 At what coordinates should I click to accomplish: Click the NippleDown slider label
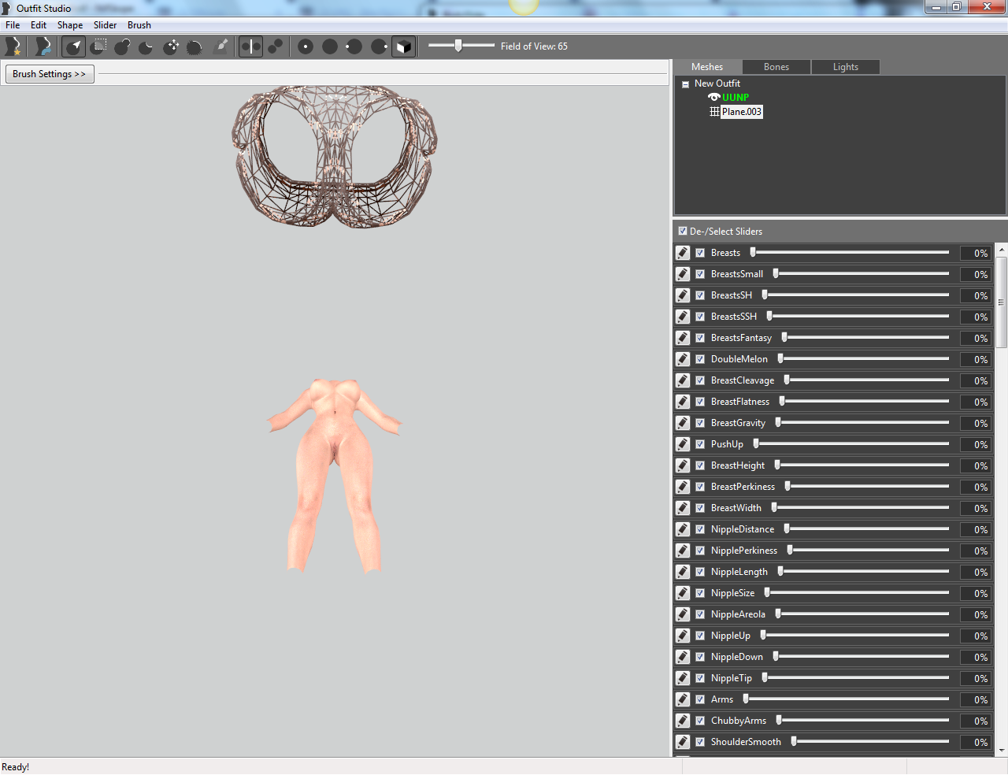coord(737,657)
